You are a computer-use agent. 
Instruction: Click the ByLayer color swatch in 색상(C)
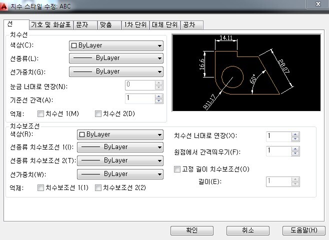74,45
